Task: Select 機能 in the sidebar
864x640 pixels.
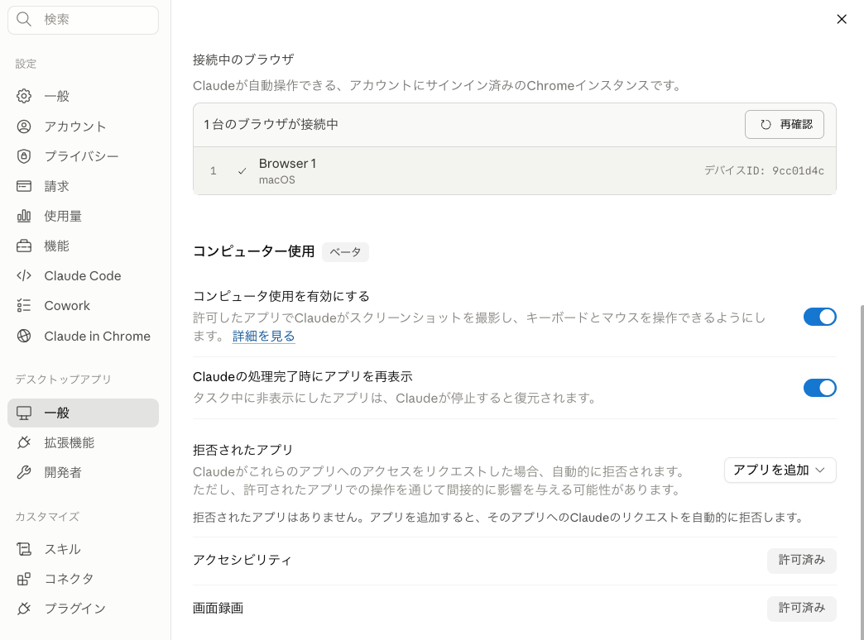Action: click(x=84, y=246)
